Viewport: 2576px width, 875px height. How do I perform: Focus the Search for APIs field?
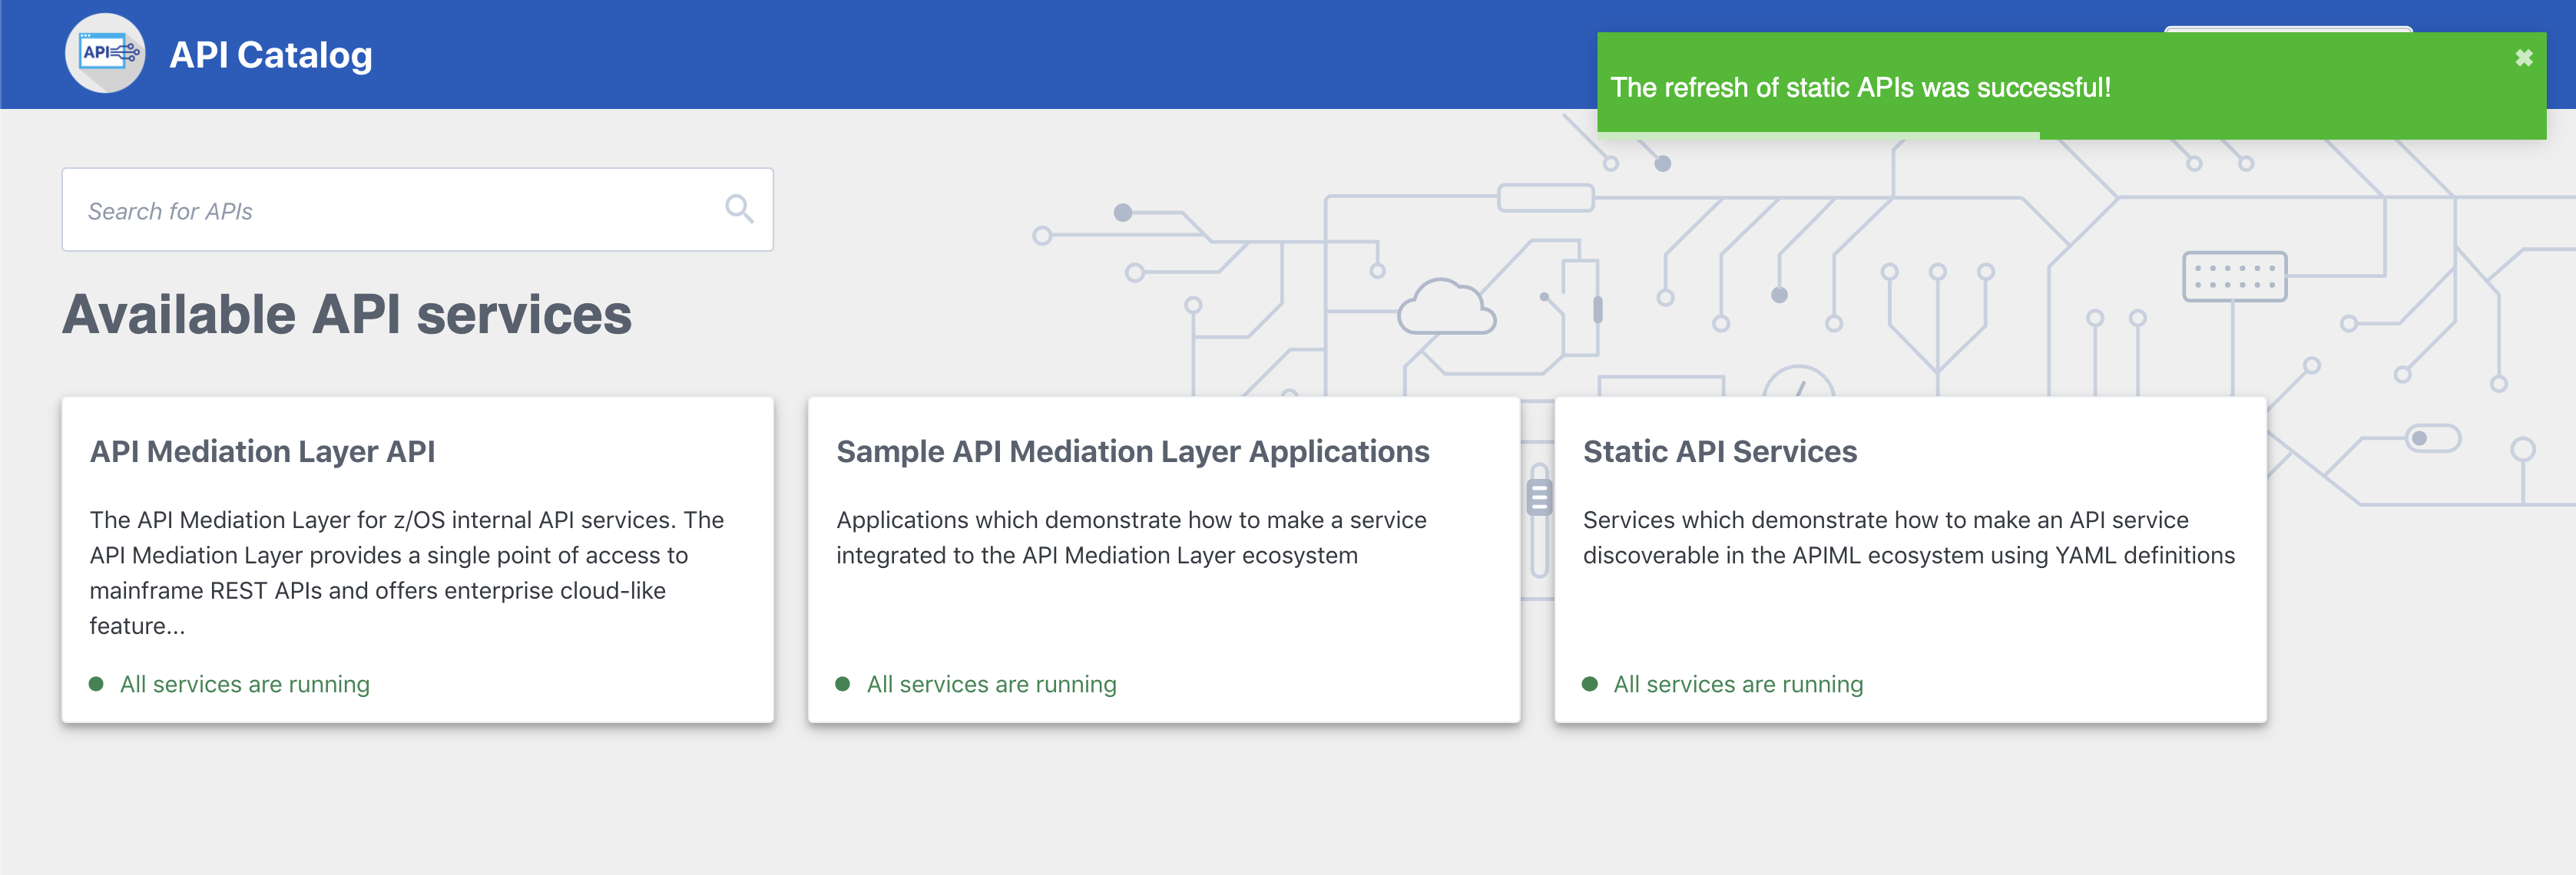tap(390, 211)
